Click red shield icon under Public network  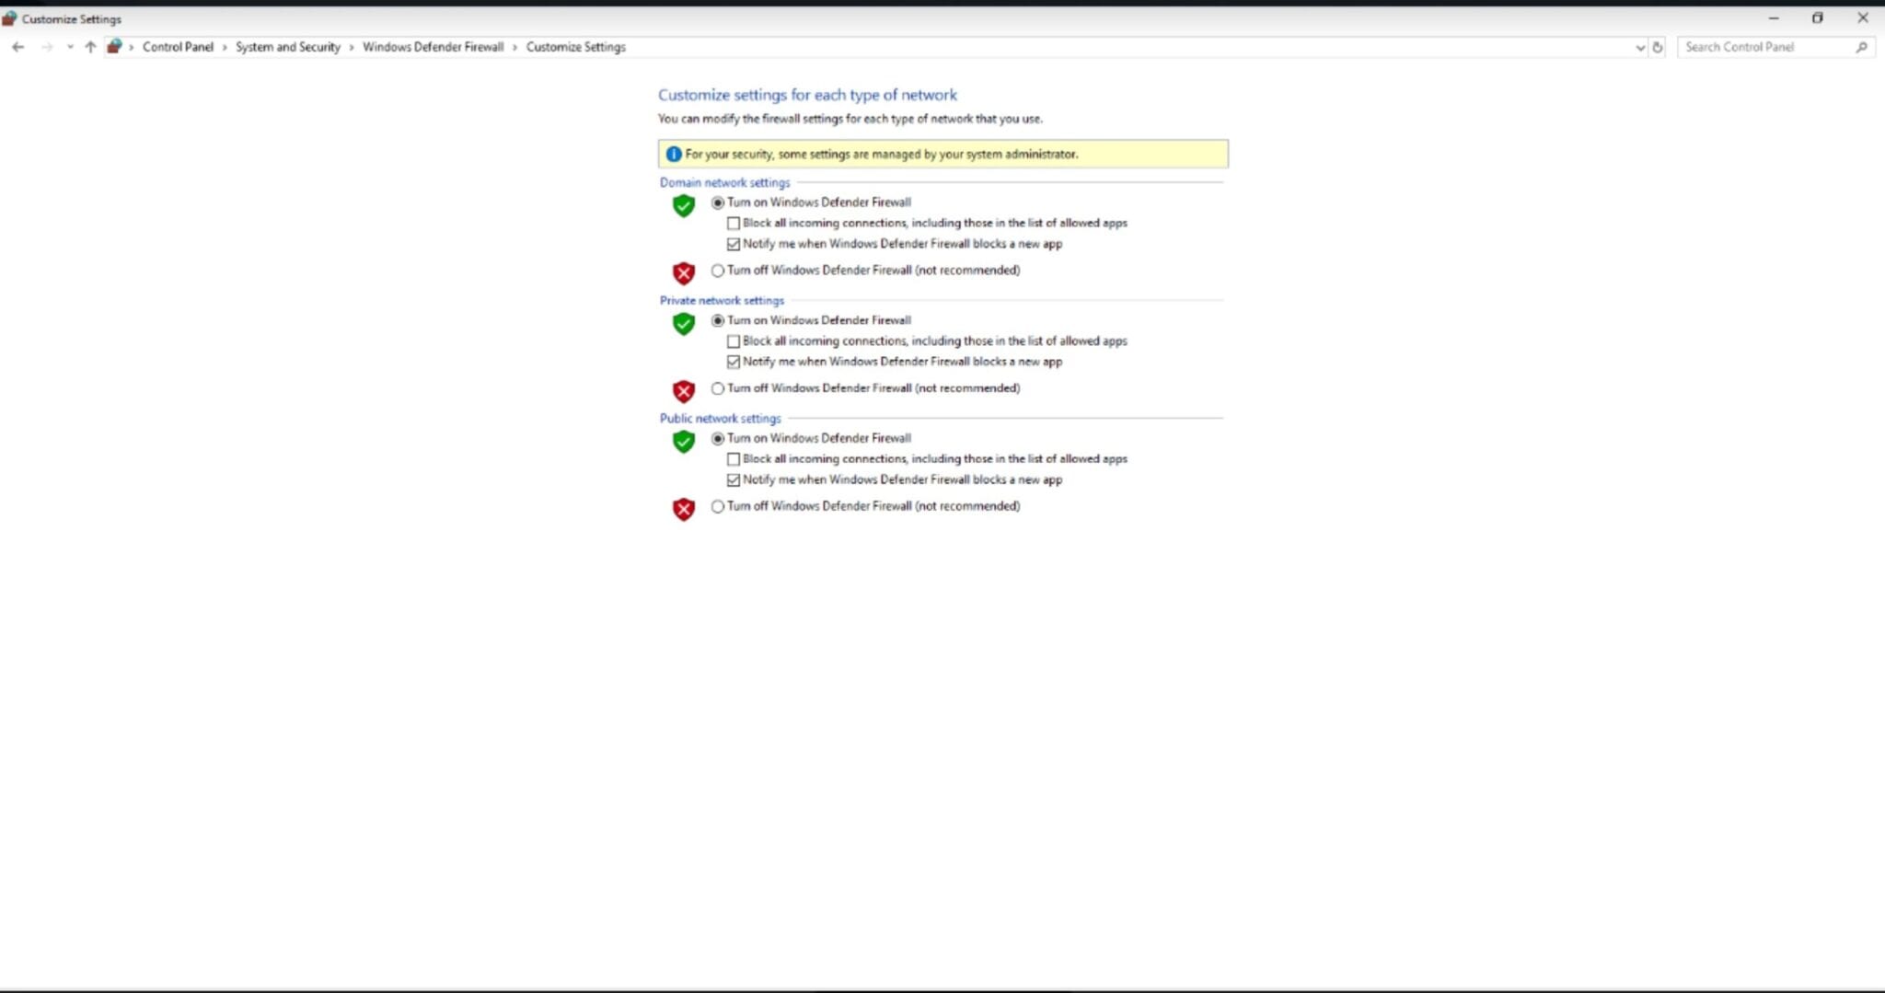point(683,509)
